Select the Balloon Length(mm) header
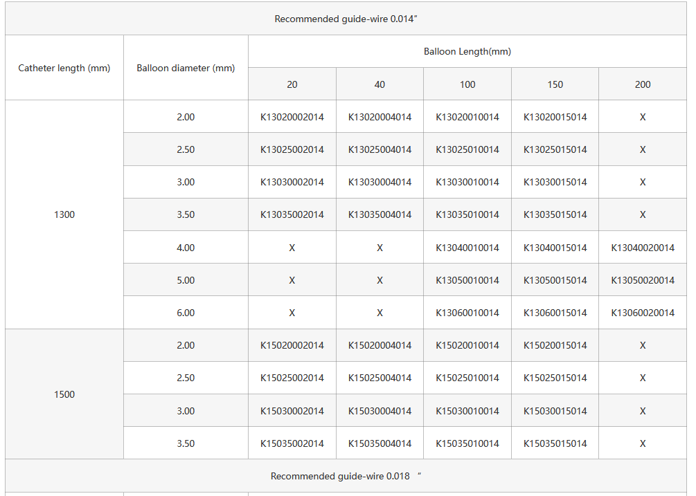This screenshot has width=696, height=496. (467, 51)
